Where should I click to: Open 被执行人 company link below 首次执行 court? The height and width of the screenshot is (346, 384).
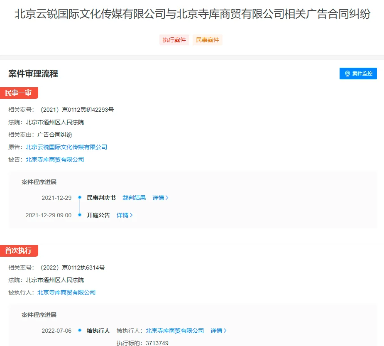[x=66, y=292]
